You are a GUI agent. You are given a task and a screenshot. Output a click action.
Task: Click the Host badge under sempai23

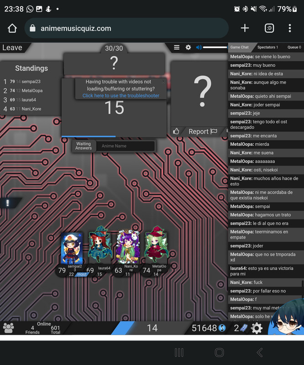(x=82, y=275)
